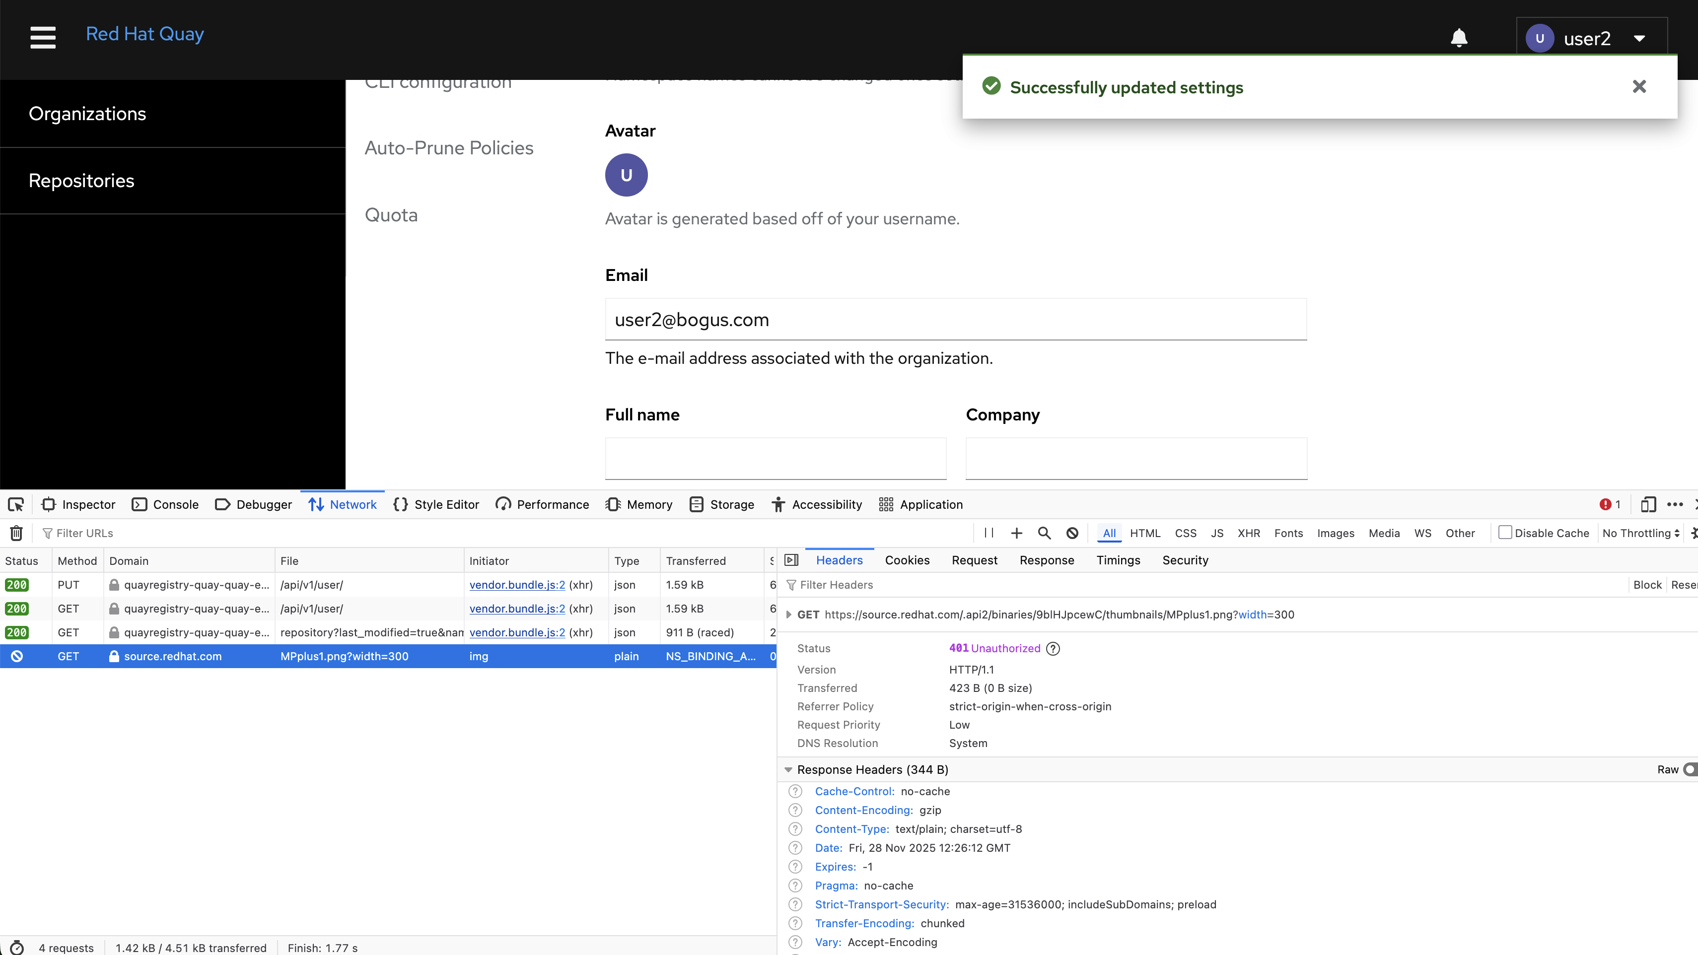Toggle responsive design mode icon
This screenshot has width=1698, height=955.
point(1648,504)
